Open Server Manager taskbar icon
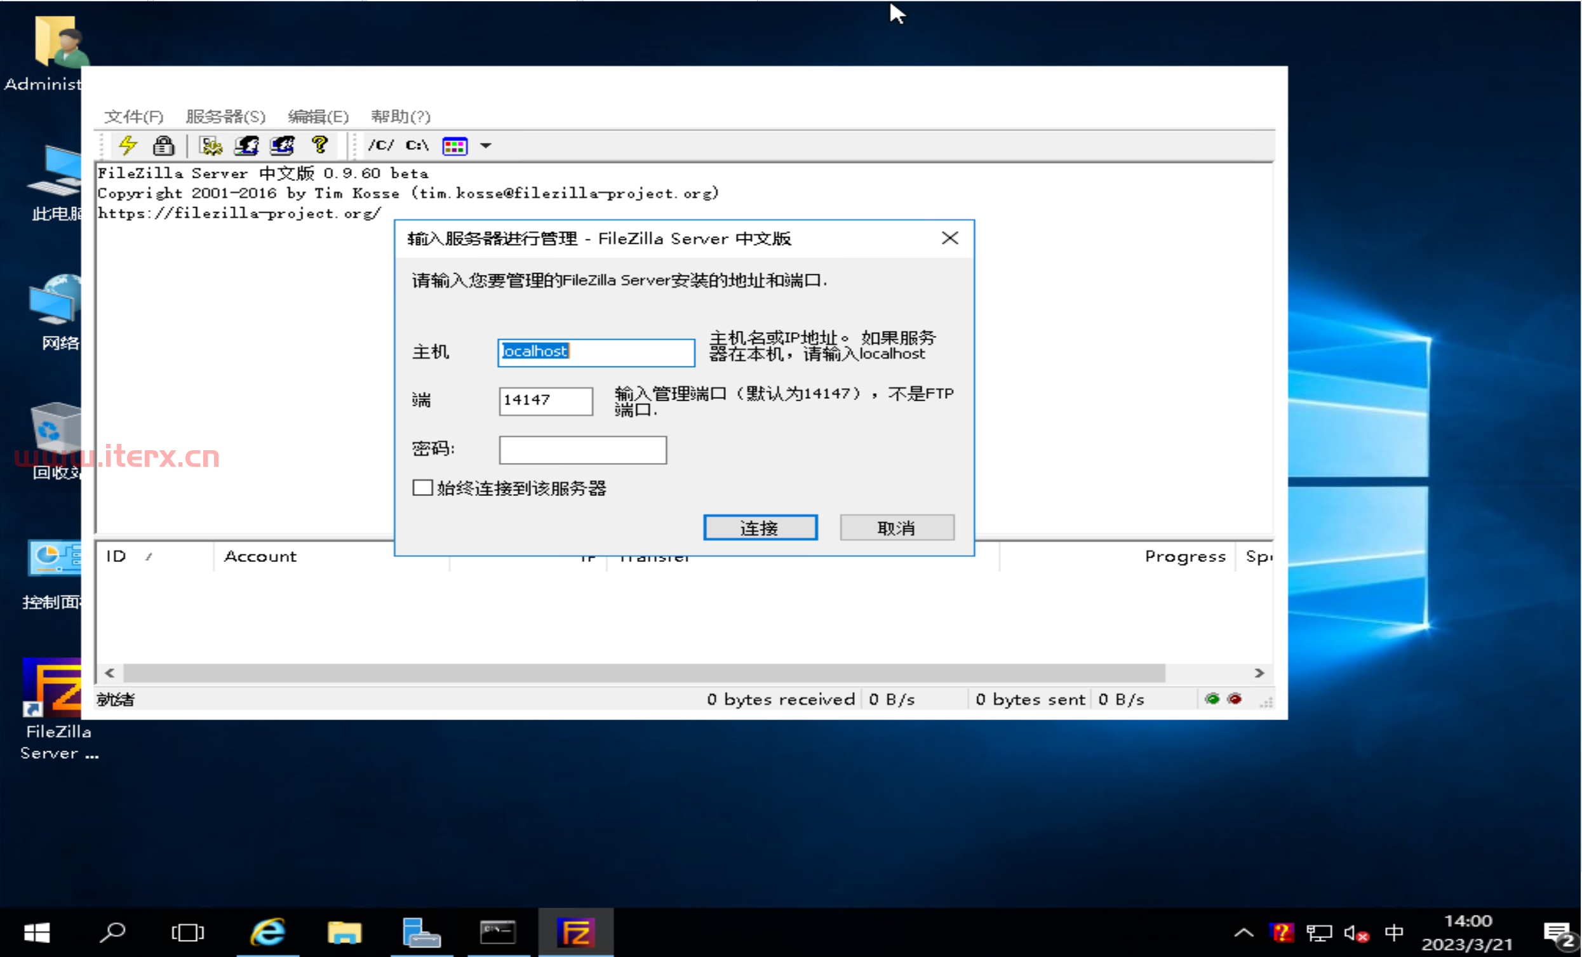 point(421,933)
